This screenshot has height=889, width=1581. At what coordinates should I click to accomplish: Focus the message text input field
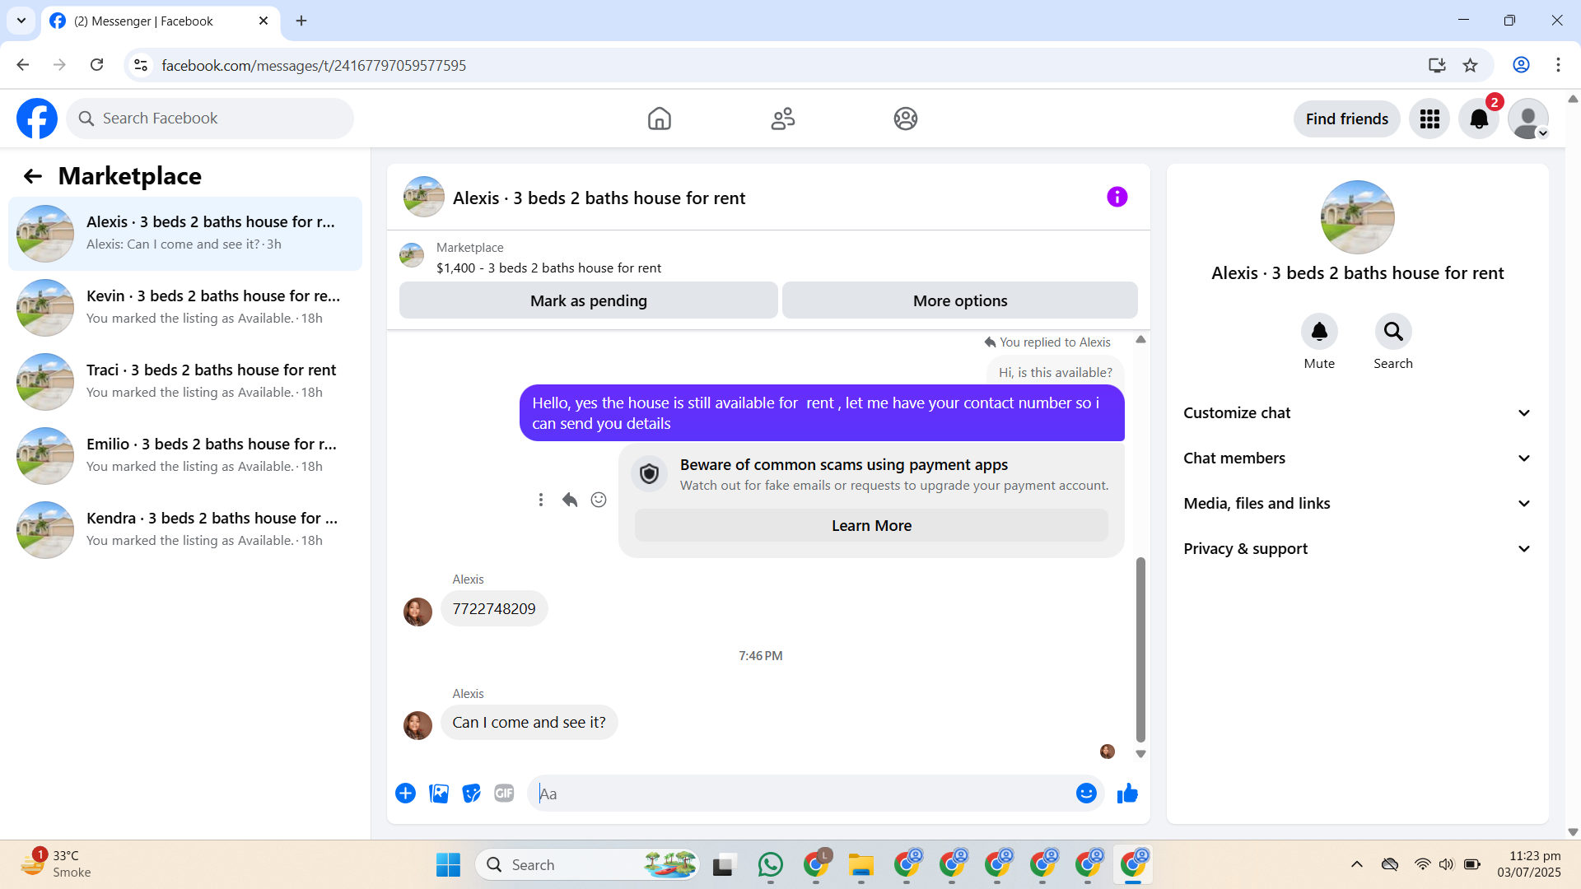(x=803, y=794)
